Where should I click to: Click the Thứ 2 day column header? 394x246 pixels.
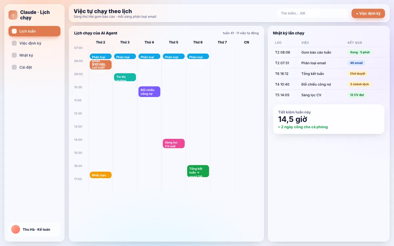pos(100,42)
